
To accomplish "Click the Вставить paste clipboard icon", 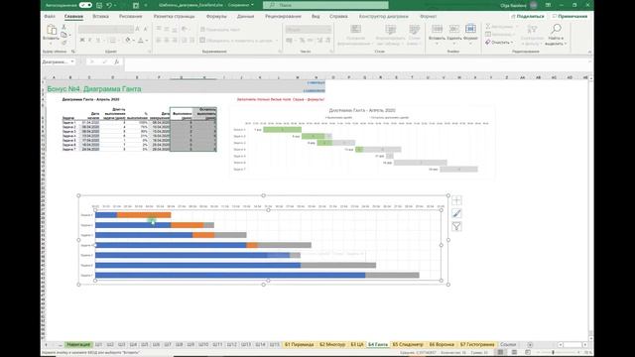I will [x=51, y=30].
